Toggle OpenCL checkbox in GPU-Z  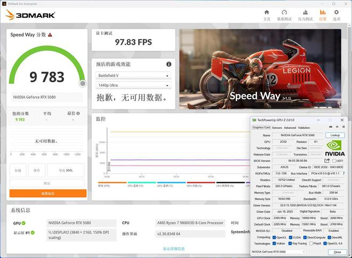274,237
